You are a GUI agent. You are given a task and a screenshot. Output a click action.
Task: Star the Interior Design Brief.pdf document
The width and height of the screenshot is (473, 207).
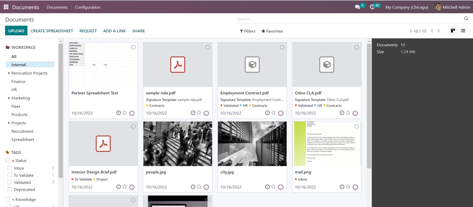click(125, 187)
